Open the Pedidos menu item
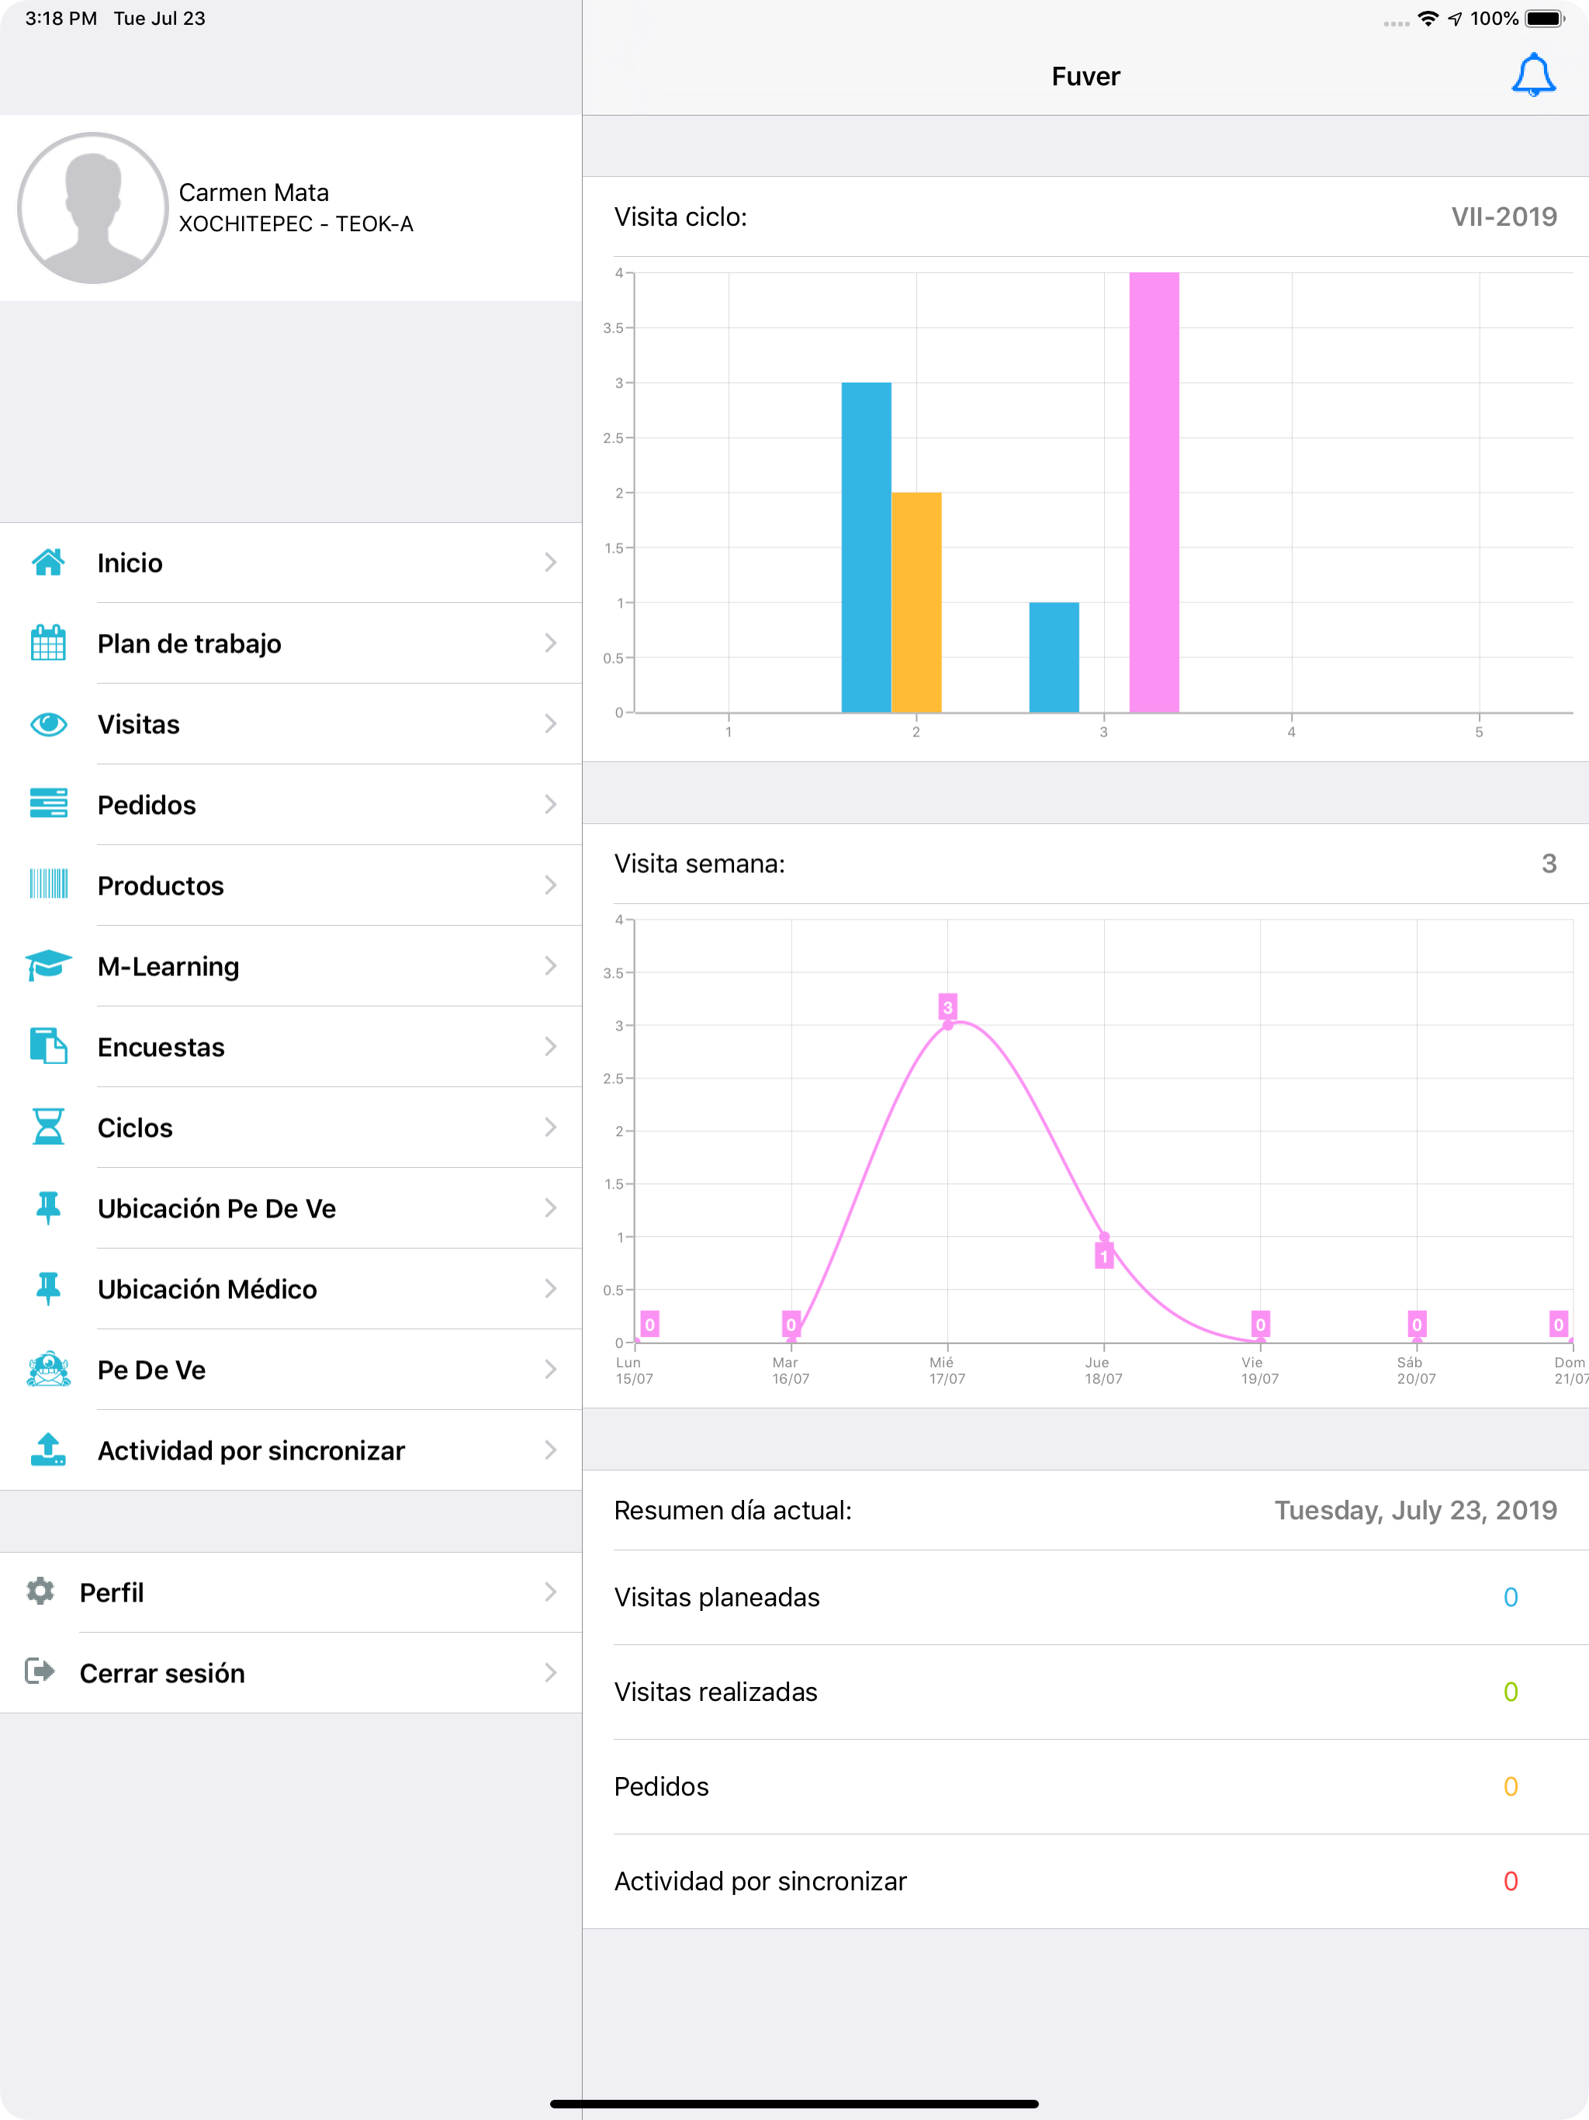This screenshot has width=1589, height=2120. pyautogui.click(x=292, y=804)
